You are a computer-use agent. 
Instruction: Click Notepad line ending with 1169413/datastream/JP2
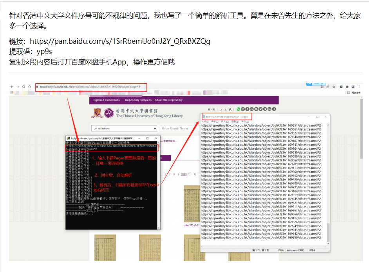pyautogui.click(x=261, y=168)
